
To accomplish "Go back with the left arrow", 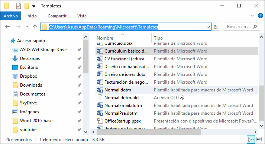I will pos(7,27).
